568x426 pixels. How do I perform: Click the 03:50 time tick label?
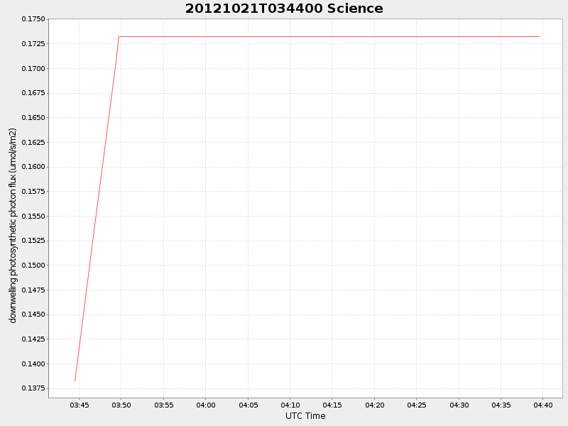point(121,405)
